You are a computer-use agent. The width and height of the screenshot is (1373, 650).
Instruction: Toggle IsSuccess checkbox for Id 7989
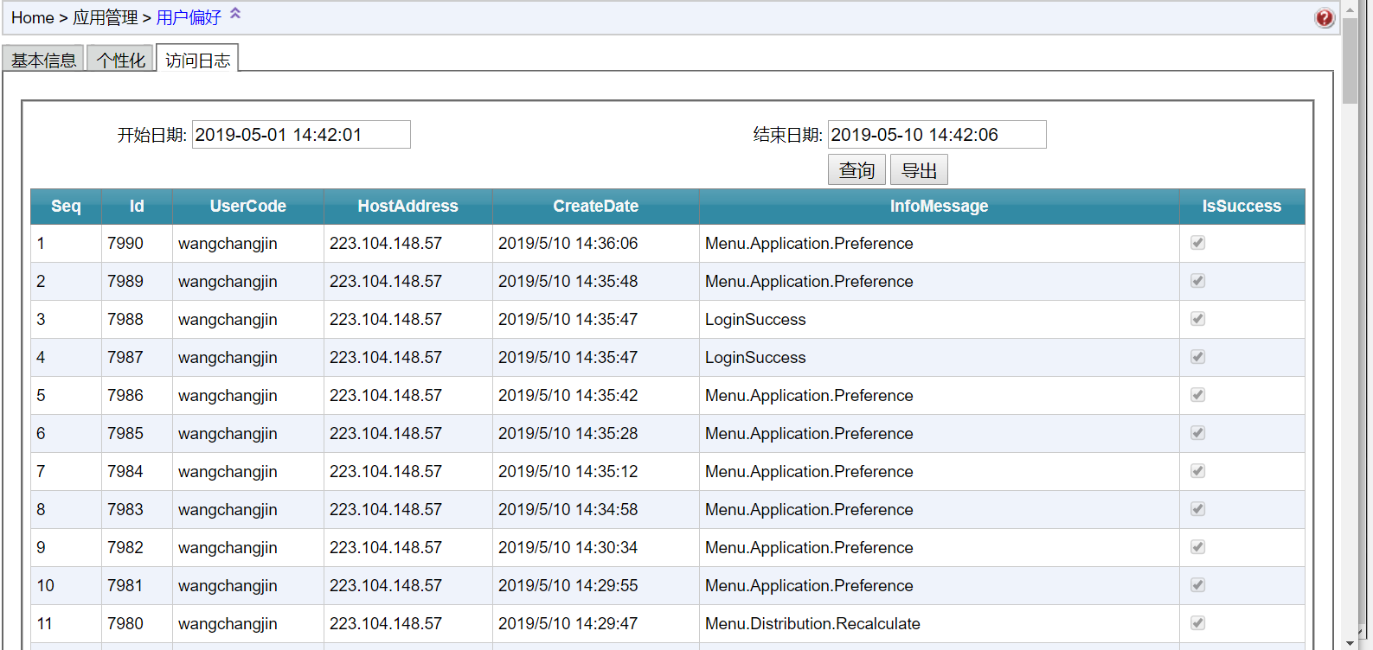pos(1197,281)
